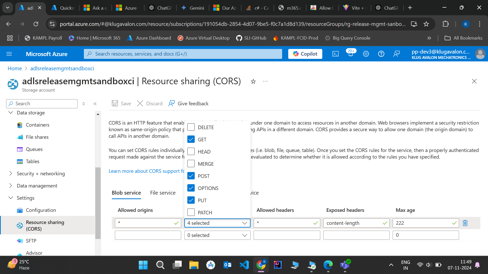Switch to the File service tab
488x274 pixels.
[163, 193]
